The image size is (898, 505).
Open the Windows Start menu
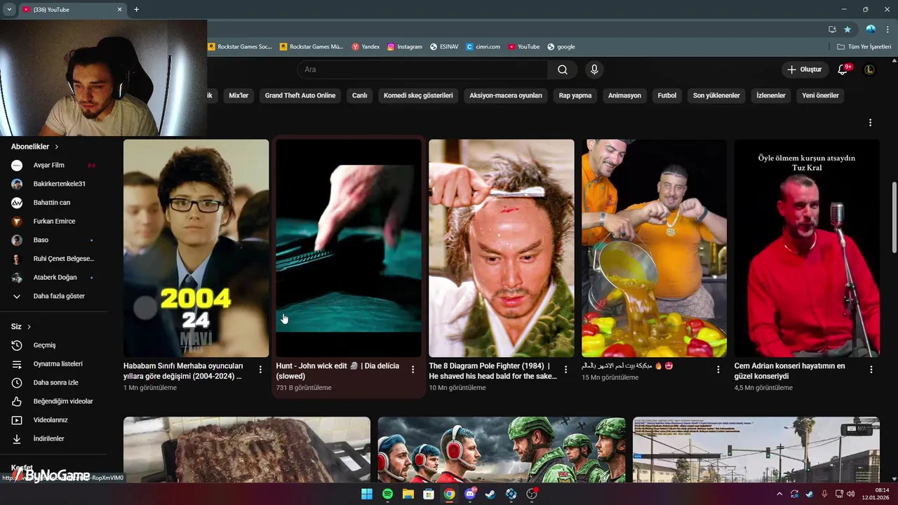tap(367, 494)
